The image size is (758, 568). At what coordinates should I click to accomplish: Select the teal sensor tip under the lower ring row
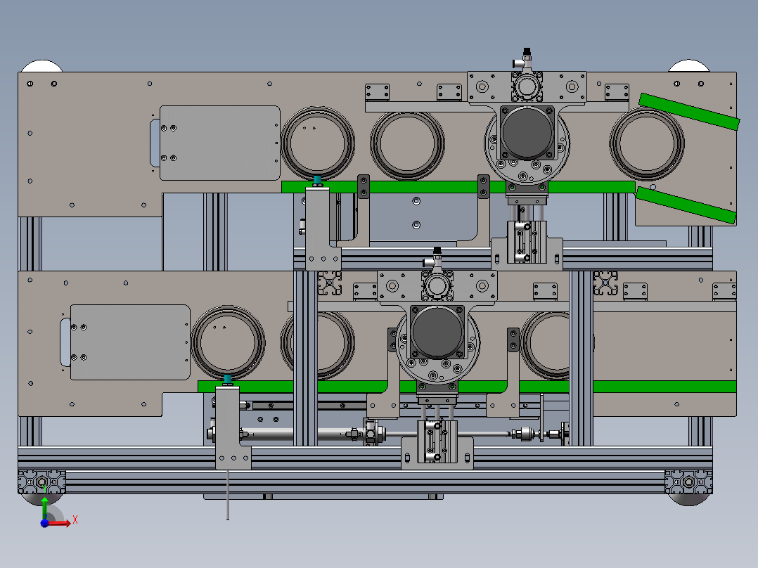point(228,380)
